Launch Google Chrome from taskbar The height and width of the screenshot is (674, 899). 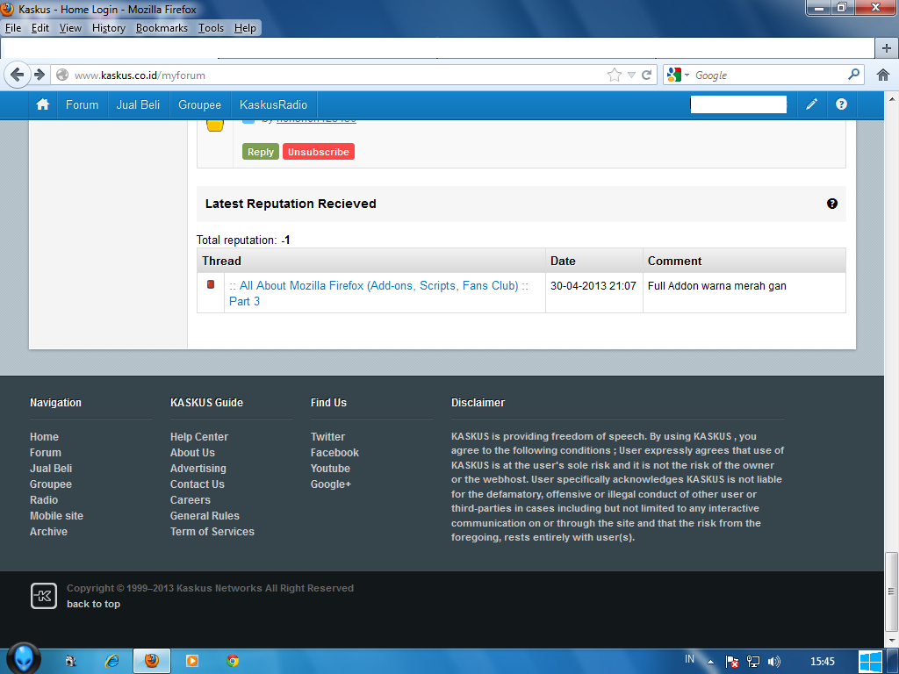[x=232, y=661]
